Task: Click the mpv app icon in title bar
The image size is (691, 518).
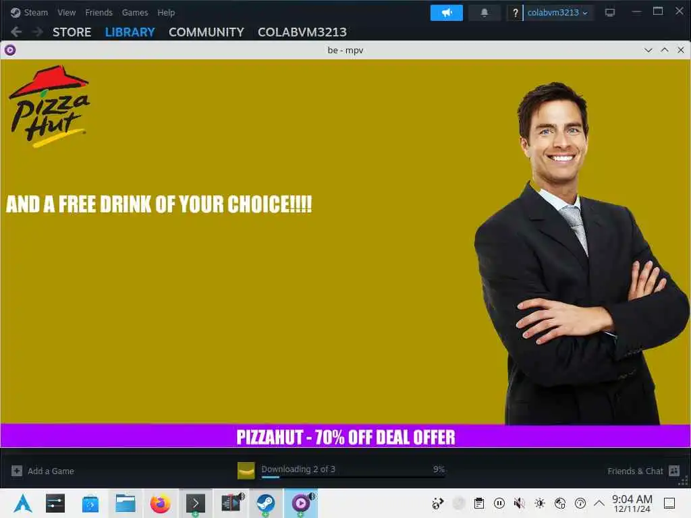Action: coord(10,50)
